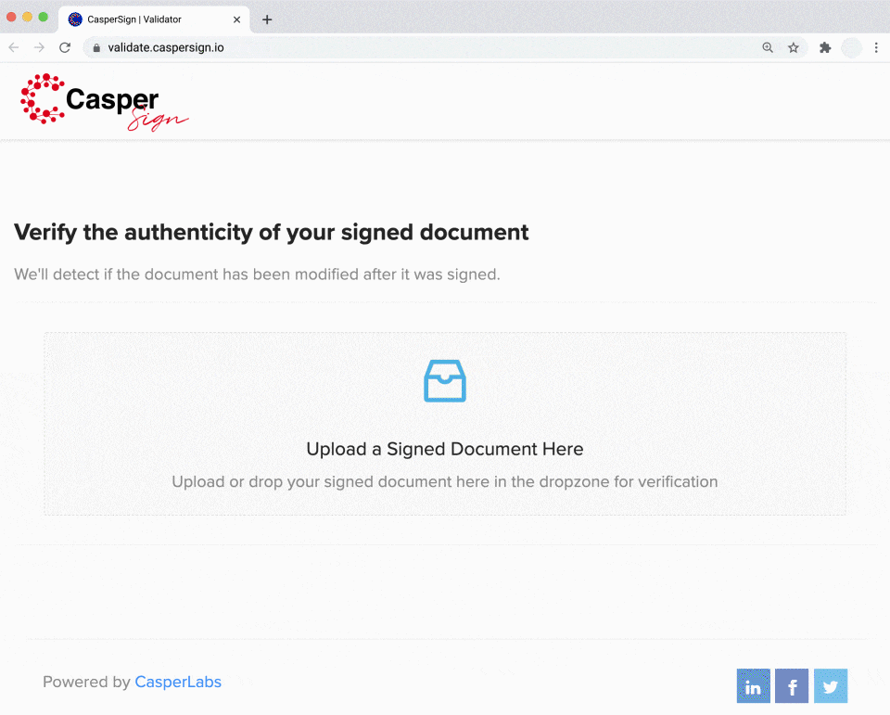Open the Twitter social icon
This screenshot has width=890, height=715.
point(831,686)
